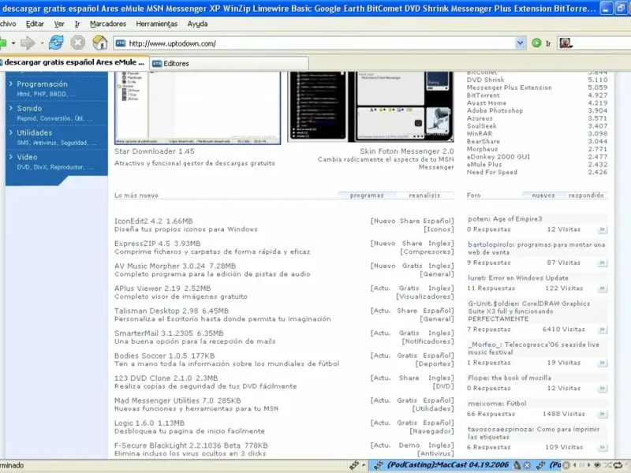Open the Herramientas menu
631x473 pixels.
(156, 24)
